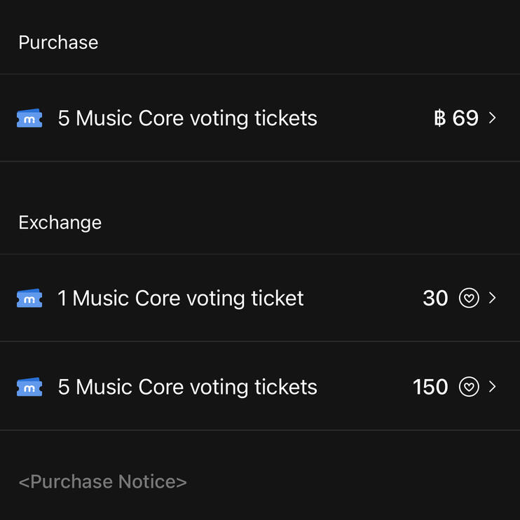The height and width of the screenshot is (520, 520).
Task: Tap the ticket icon beside 1 voting ticket
Action: point(29,299)
